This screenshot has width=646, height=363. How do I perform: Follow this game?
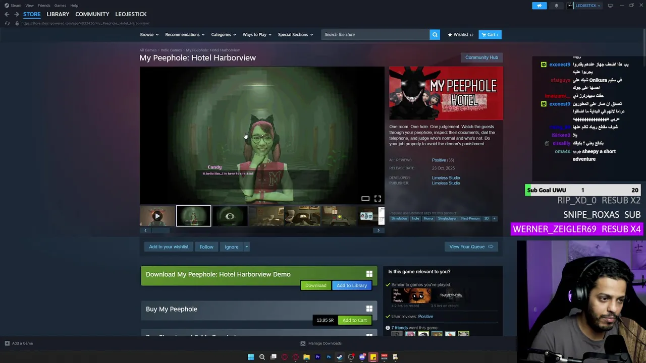click(x=206, y=247)
